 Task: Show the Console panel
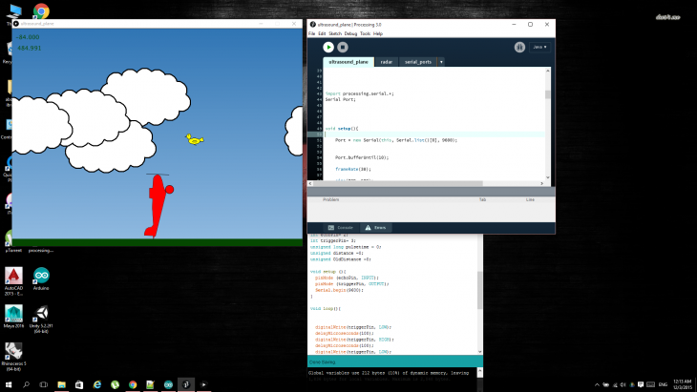[342, 228]
